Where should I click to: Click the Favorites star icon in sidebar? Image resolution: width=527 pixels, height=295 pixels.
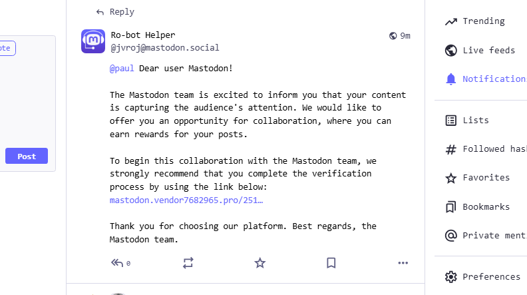pos(451,178)
